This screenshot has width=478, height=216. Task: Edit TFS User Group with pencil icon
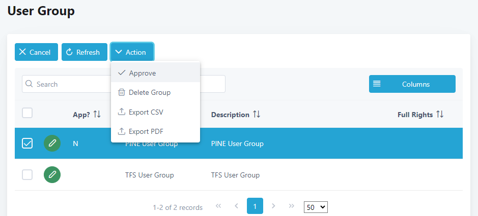[x=52, y=175]
